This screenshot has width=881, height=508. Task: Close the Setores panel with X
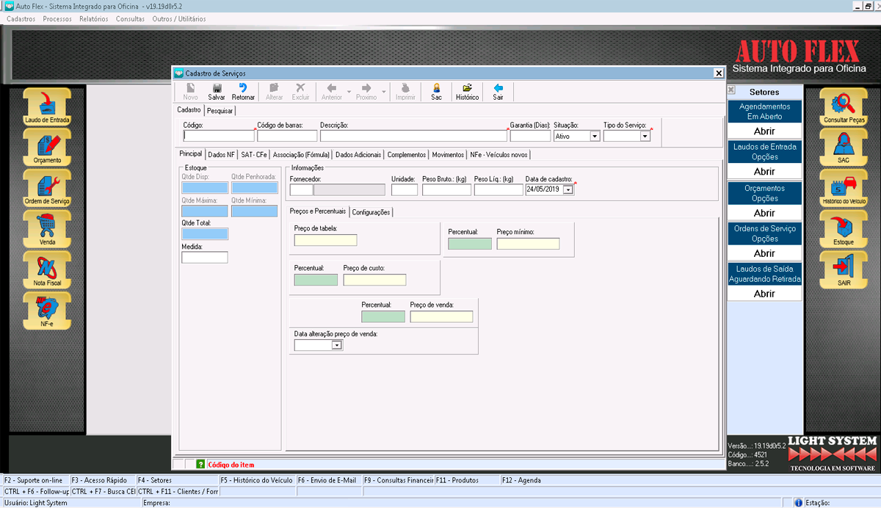731,90
